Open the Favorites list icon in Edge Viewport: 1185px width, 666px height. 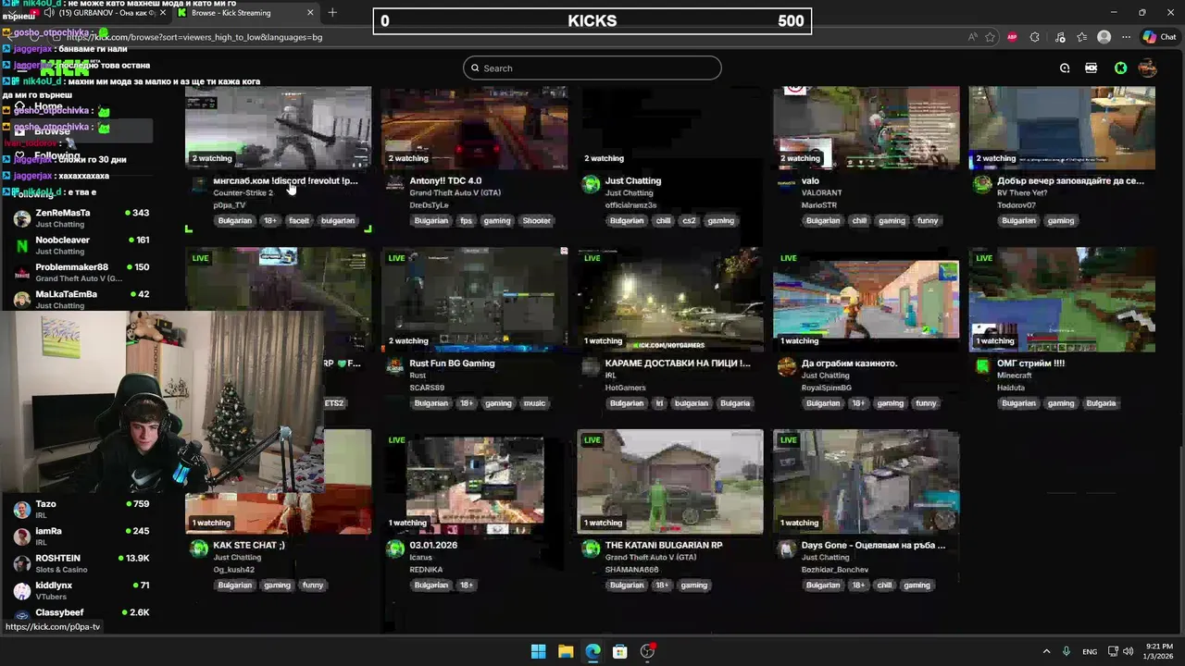pos(1081,37)
